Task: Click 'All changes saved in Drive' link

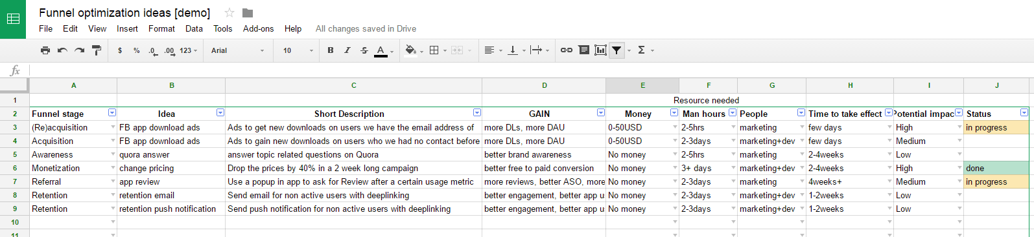Action: click(x=366, y=28)
